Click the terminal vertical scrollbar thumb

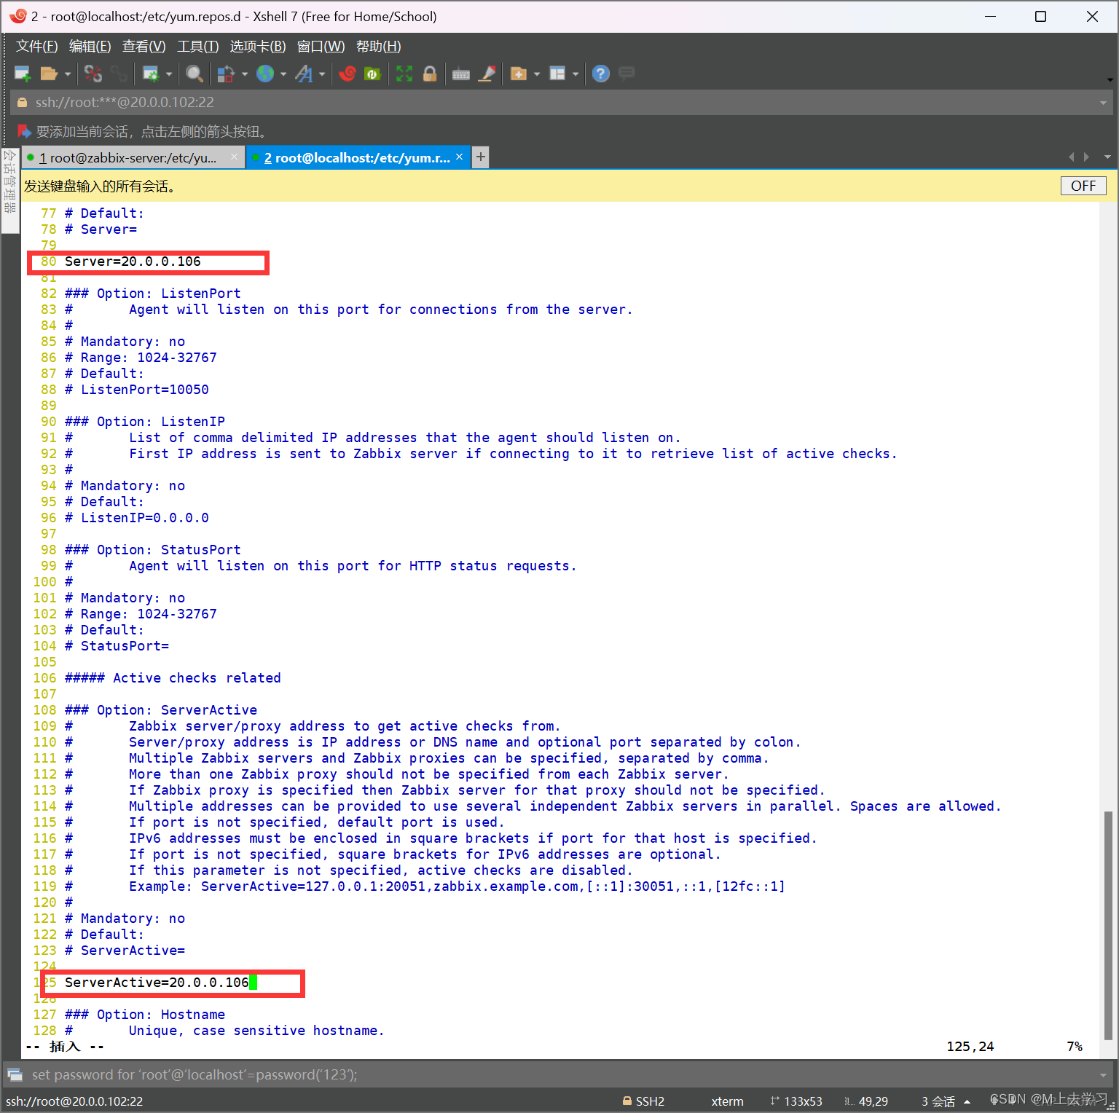coord(1107,925)
